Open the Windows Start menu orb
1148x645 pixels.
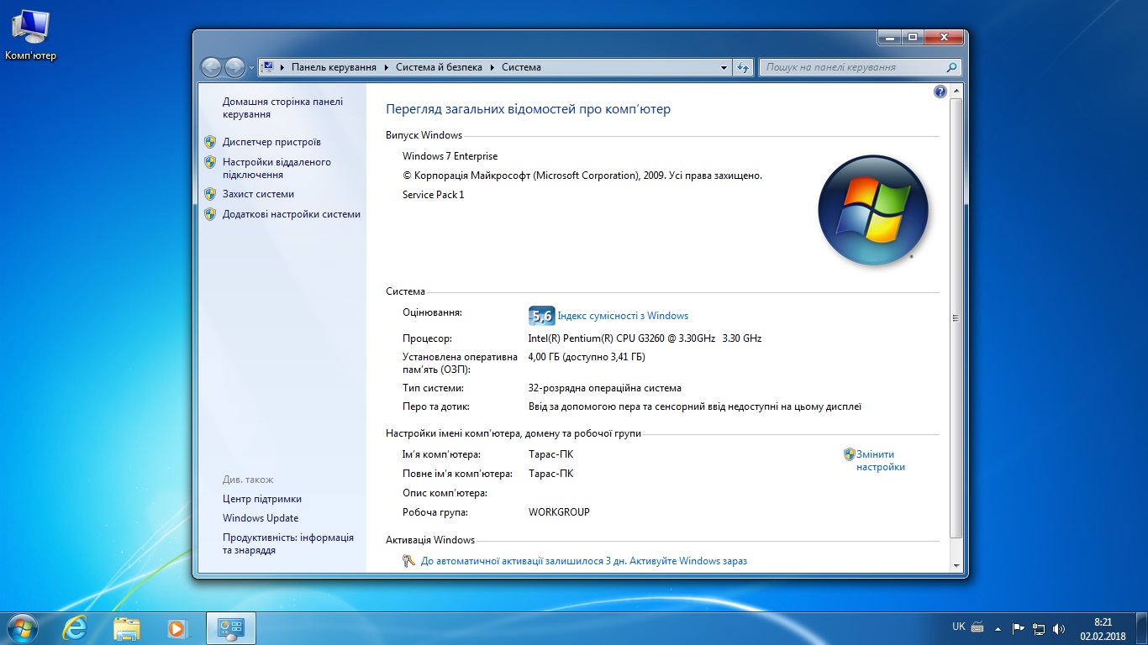22,627
